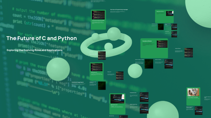Viewport: 211px width, 118px height.
Task: Open the code image beside 'Future of Python'
Action: click(189, 52)
